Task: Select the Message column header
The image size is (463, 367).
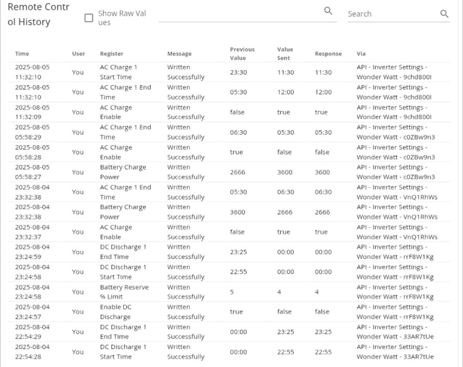Action: pyautogui.click(x=179, y=54)
